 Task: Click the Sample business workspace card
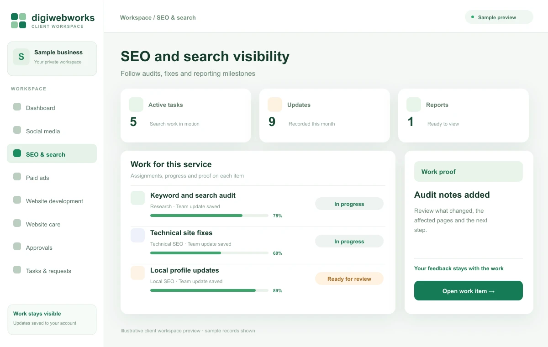52,59
